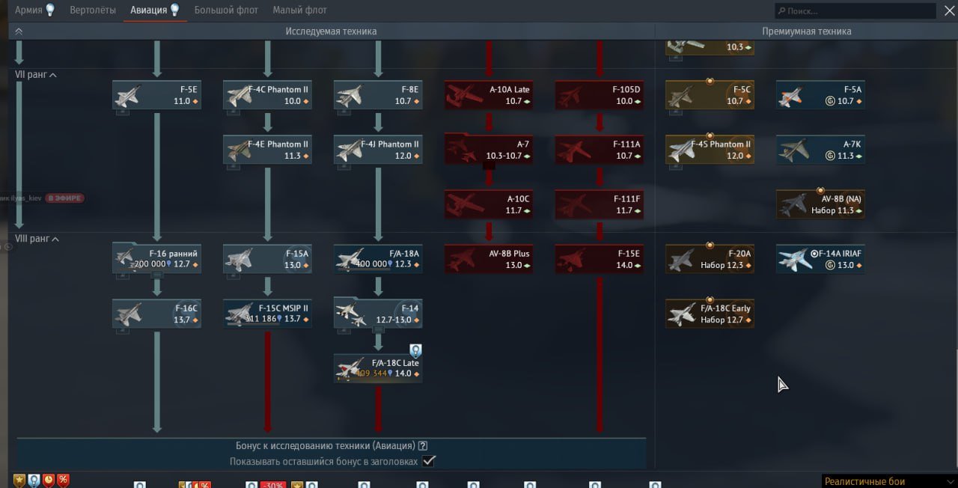Expand the F-16 ранний aircraft group
The image size is (958, 488).
(156, 259)
